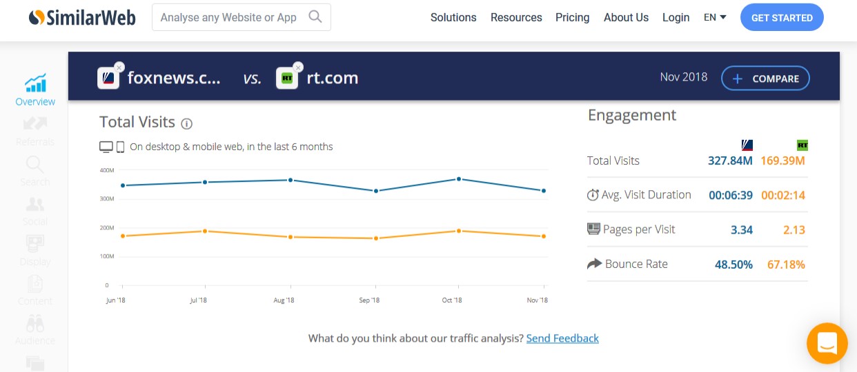Open the orange chat widget

coord(827,343)
